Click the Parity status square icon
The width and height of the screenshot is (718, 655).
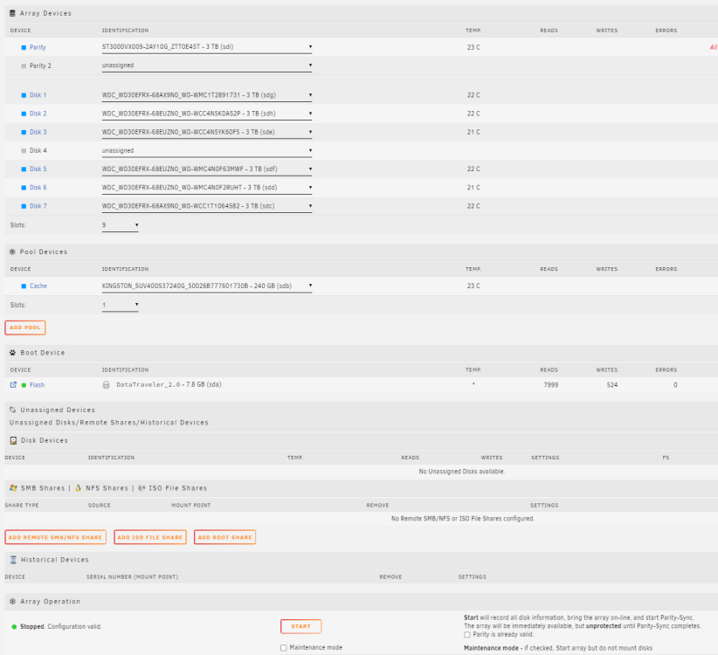point(24,48)
